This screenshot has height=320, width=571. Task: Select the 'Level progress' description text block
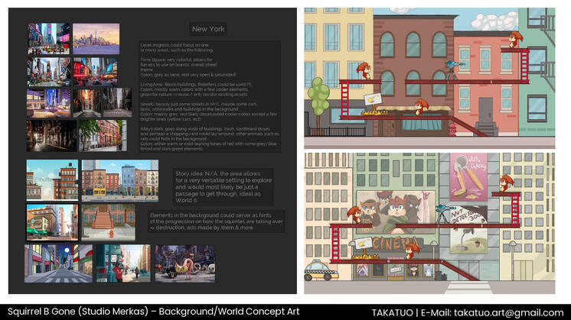[208, 95]
